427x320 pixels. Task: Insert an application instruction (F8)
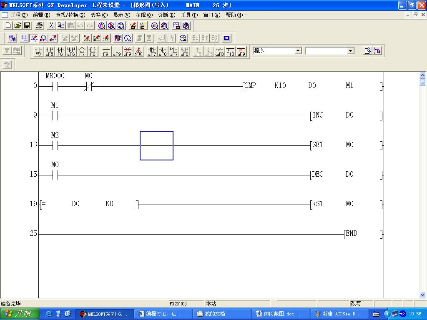pos(93,51)
